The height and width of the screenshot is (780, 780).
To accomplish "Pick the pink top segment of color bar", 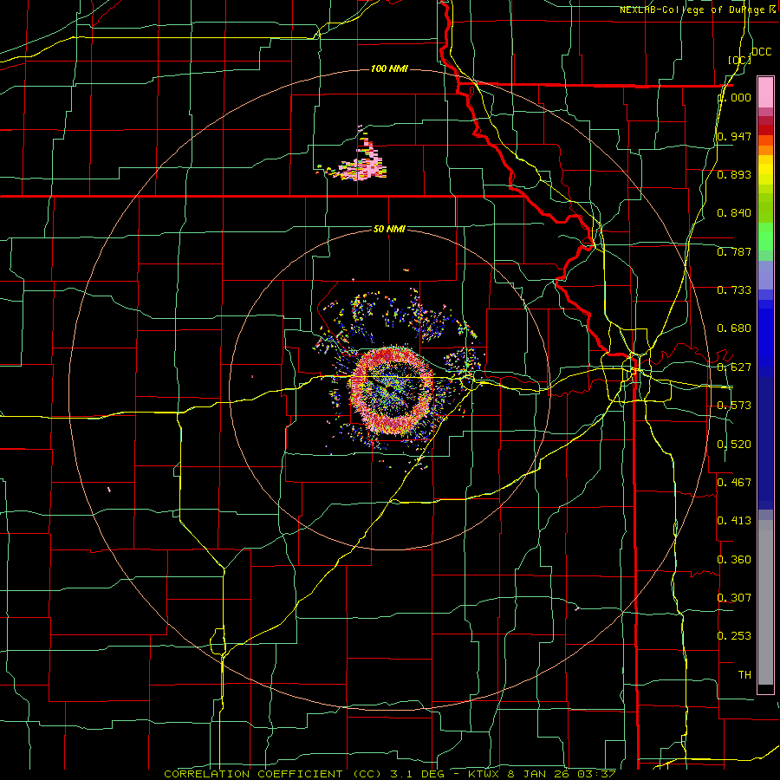I will click(x=765, y=93).
